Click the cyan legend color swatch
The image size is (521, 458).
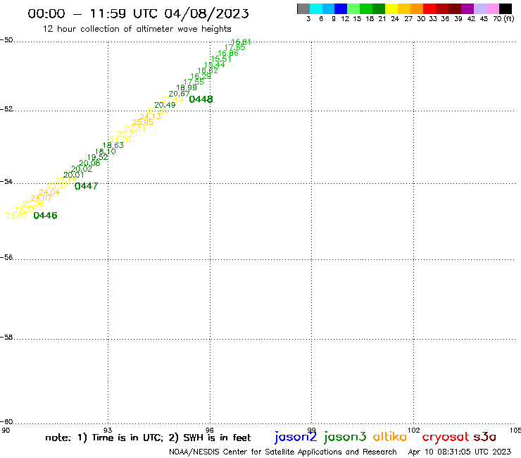coord(316,9)
